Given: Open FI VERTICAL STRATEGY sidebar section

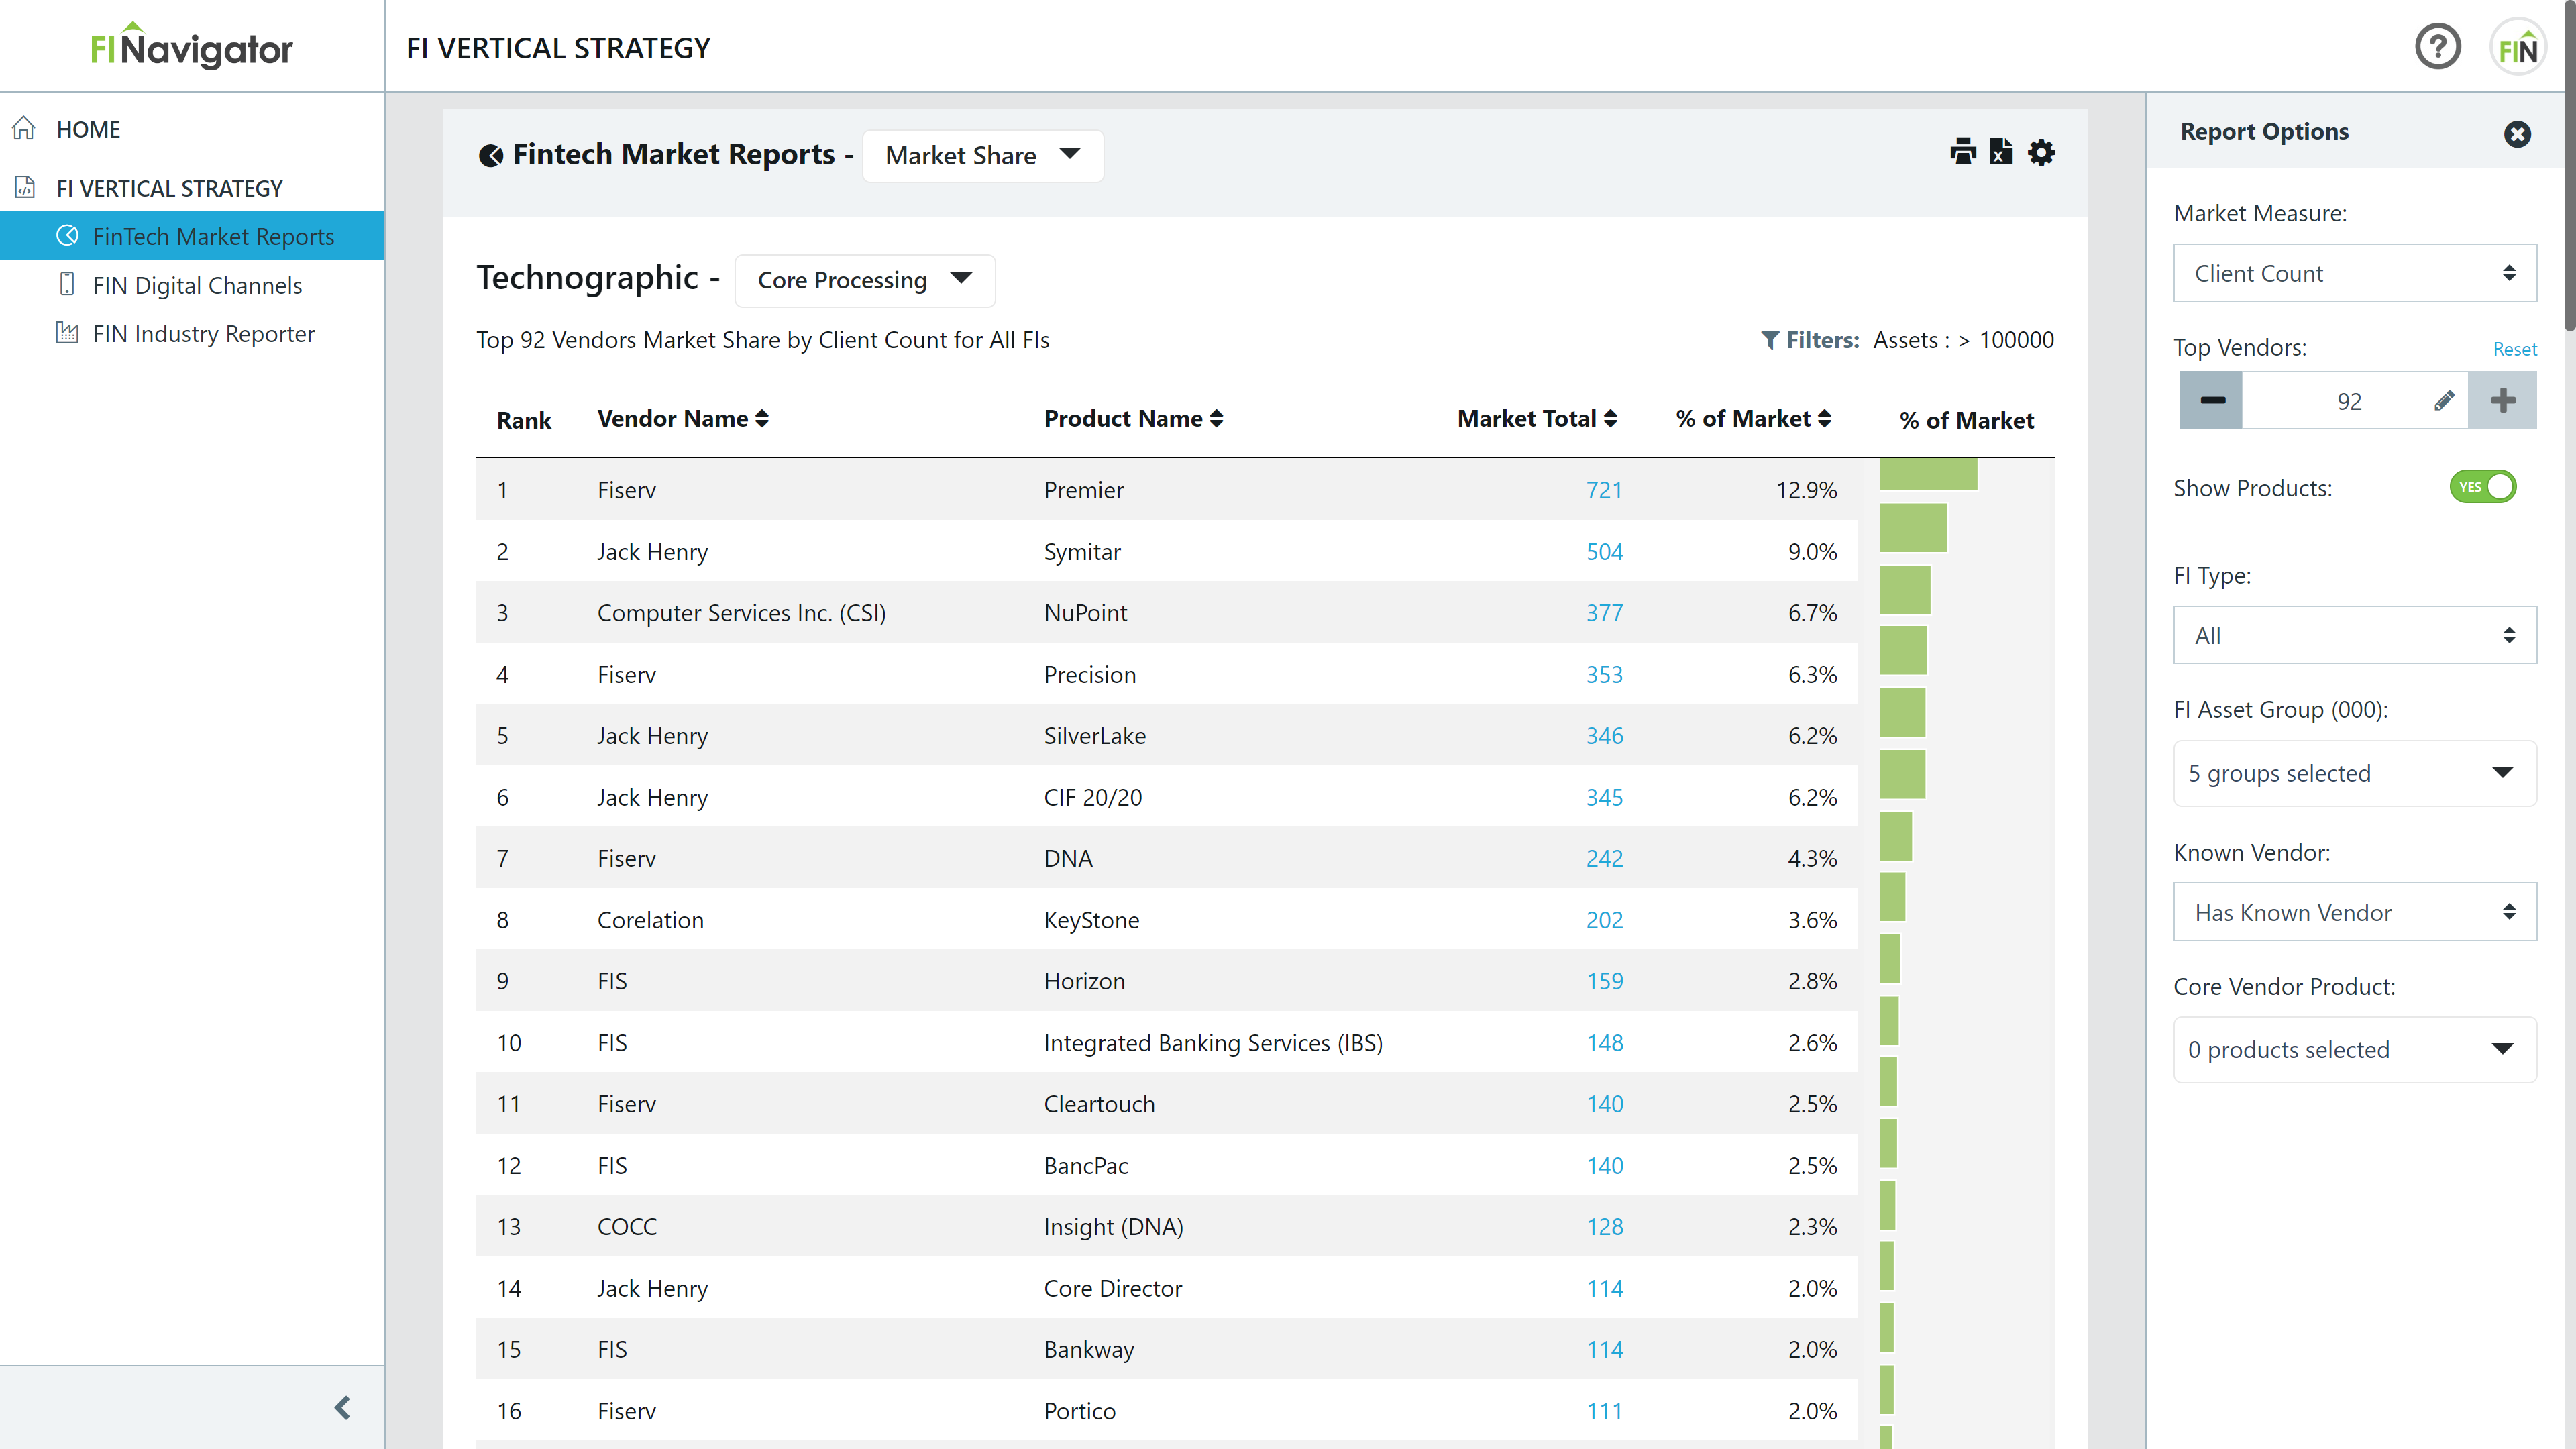Looking at the screenshot, I should (x=169, y=188).
